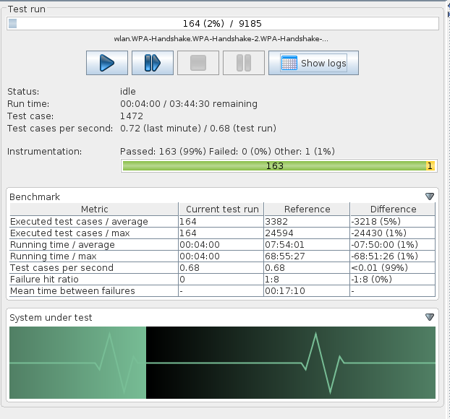Viewport: 450px width, 419px height.
Task: Click the step-forward test case button
Action: [153, 63]
